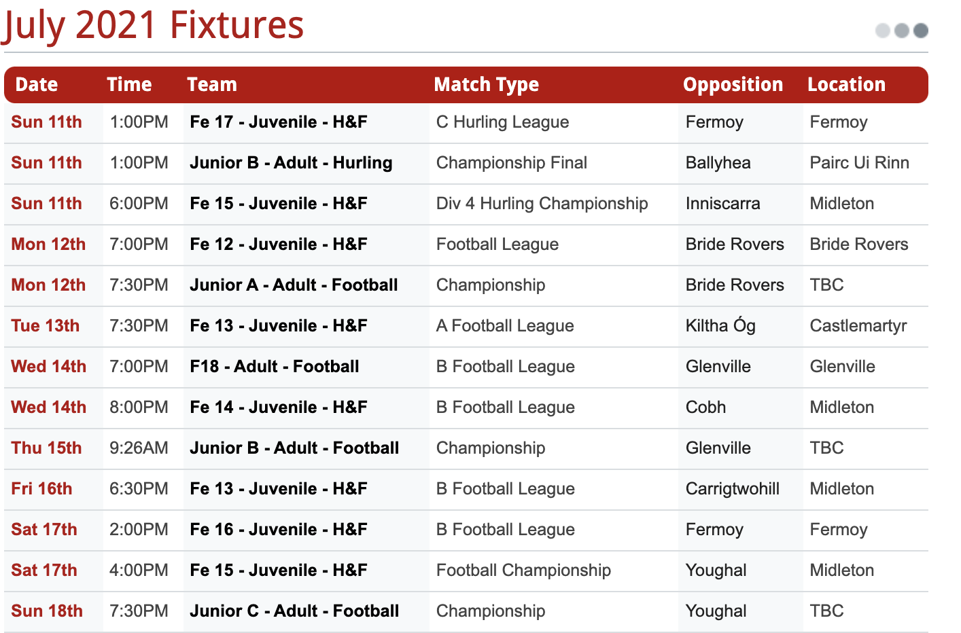
Task: Select Junior B - Adult - Hurling team
Action: tap(291, 163)
